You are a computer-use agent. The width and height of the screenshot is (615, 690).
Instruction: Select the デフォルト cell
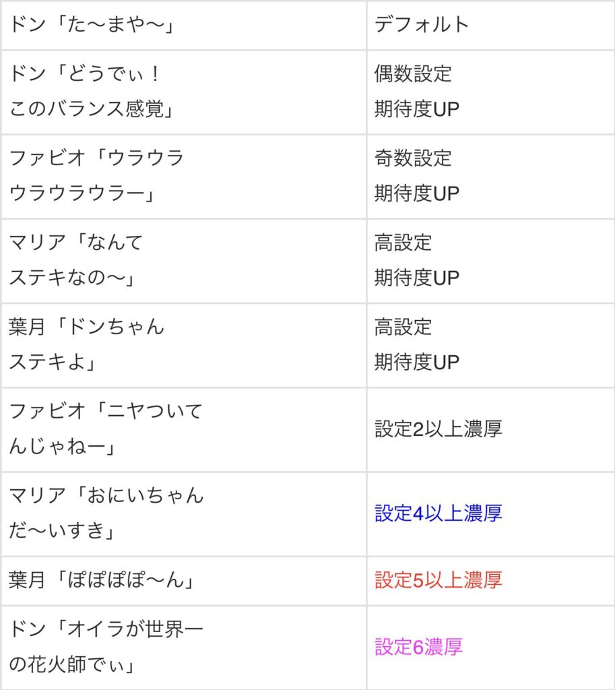[x=491, y=25]
